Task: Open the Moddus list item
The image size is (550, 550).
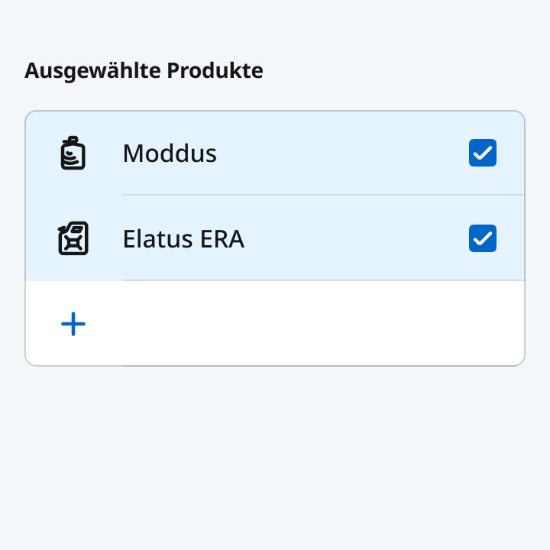Action: pyautogui.click(x=306, y=154)
